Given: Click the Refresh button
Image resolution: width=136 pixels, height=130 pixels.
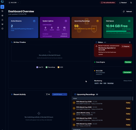Looking at the screenshot, I should coord(127,11).
